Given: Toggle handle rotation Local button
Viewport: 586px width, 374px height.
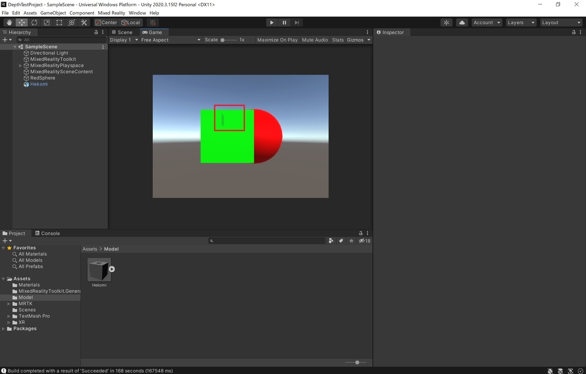Looking at the screenshot, I should pyautogui.click(x=131, y=22).
